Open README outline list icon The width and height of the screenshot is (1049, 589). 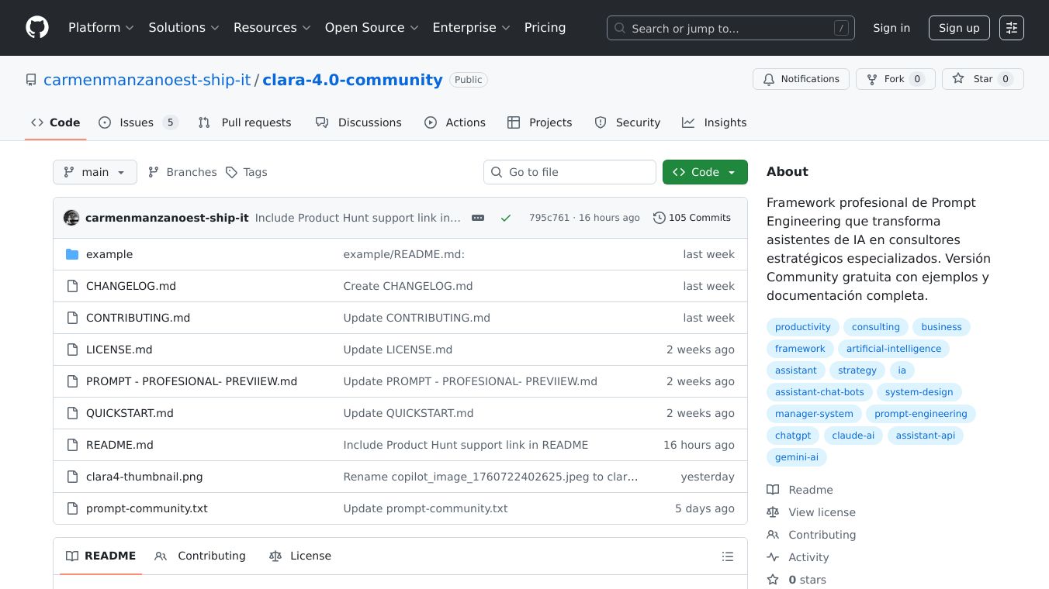tap(727, 556)
